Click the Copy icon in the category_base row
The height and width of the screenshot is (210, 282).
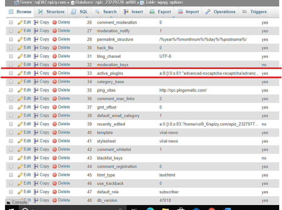click(36, 82)
